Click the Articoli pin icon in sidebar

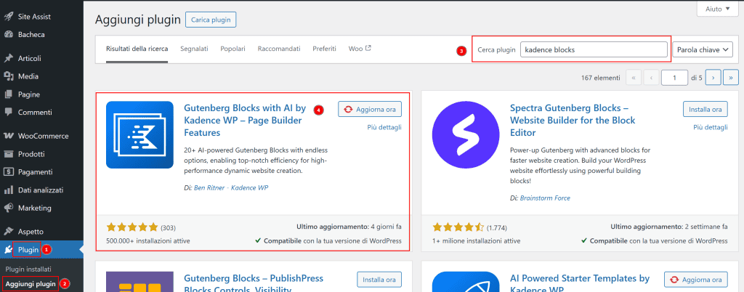[9, 58]
